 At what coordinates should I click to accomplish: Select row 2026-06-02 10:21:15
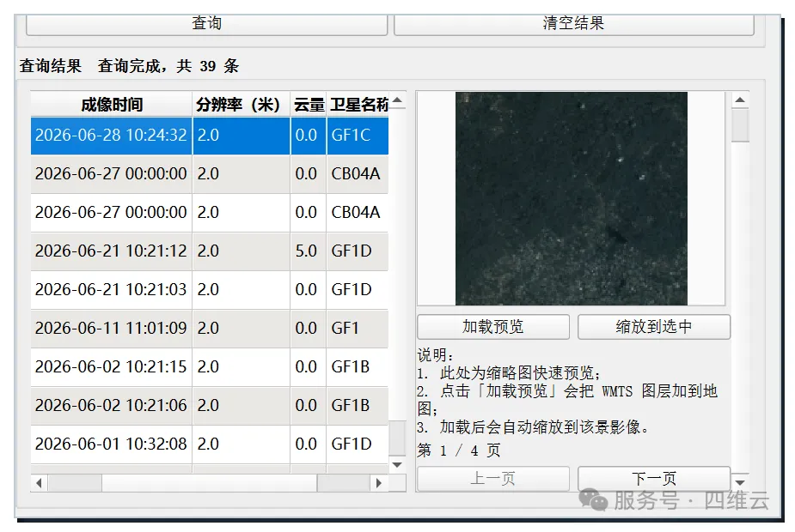click(x=210, y=366)
